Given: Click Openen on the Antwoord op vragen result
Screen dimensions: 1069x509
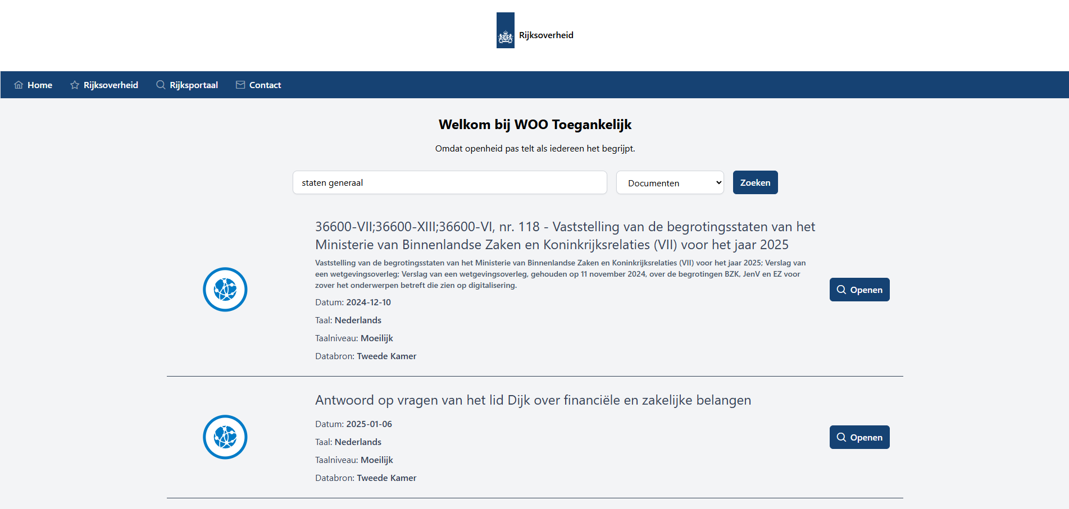Looking at the screenshot, I should (x=859, y=437).
